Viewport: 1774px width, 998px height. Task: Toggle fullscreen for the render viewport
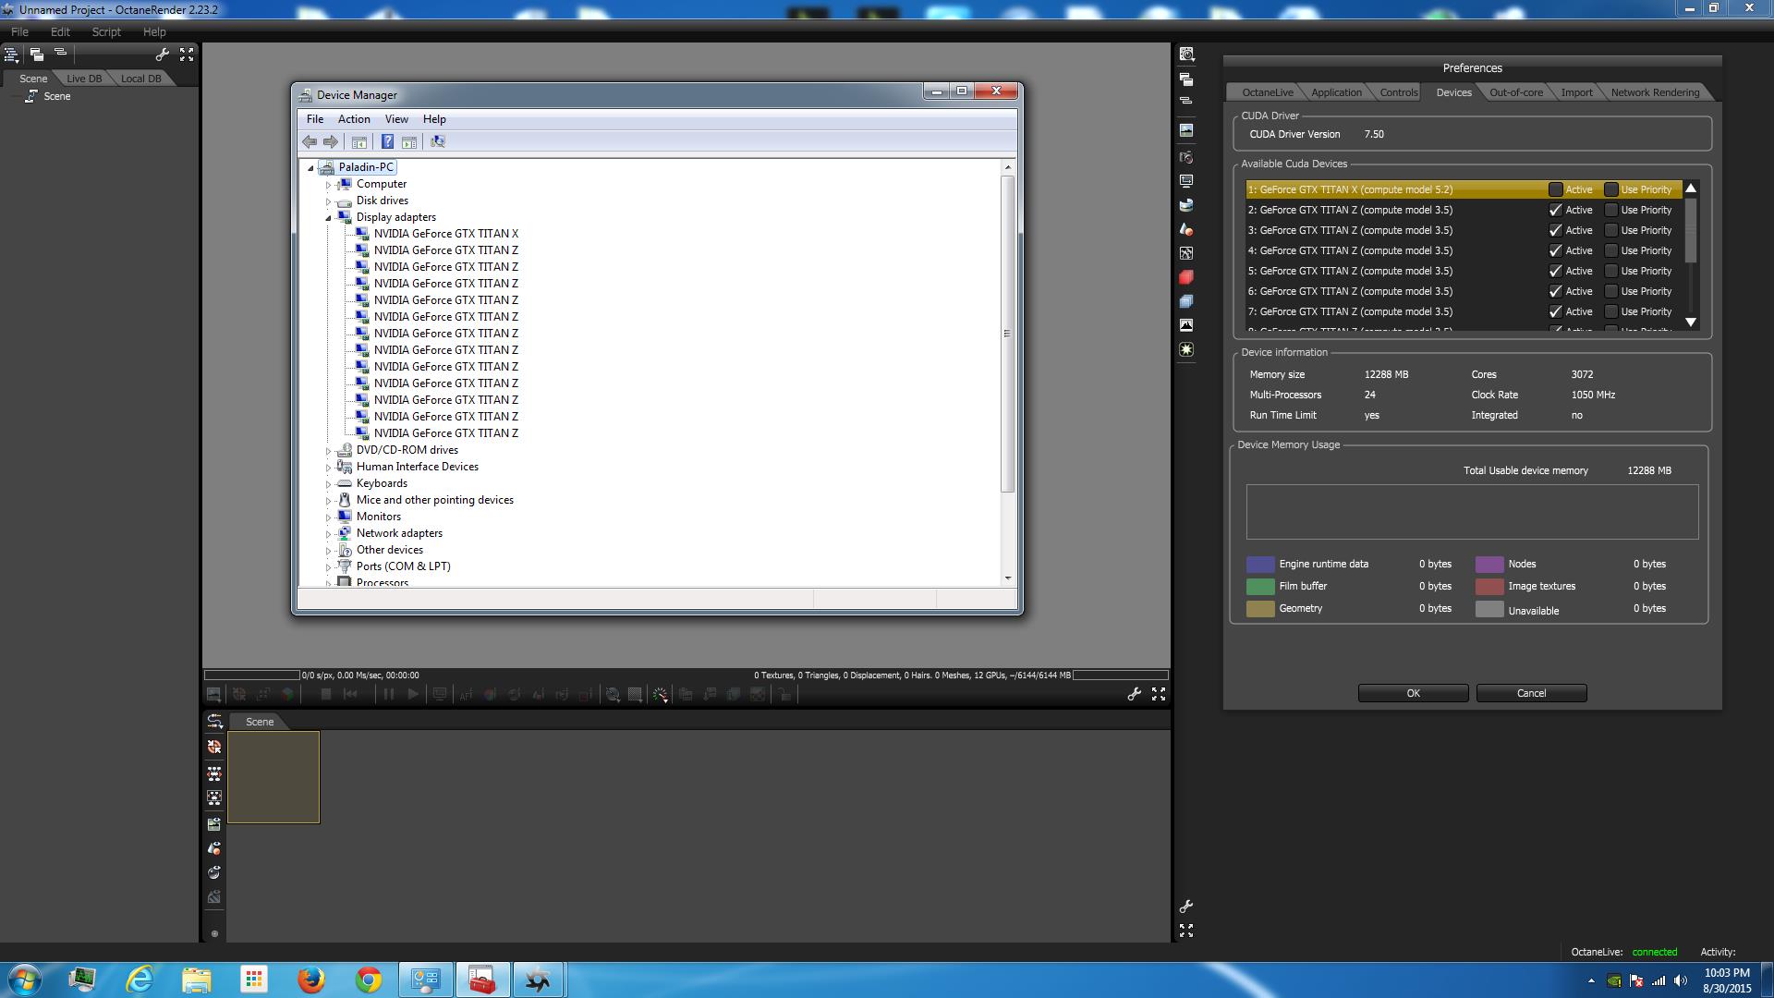[x=1158, y=694]
